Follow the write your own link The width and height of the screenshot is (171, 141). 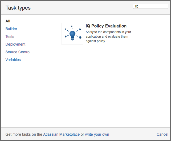[97, 134]
